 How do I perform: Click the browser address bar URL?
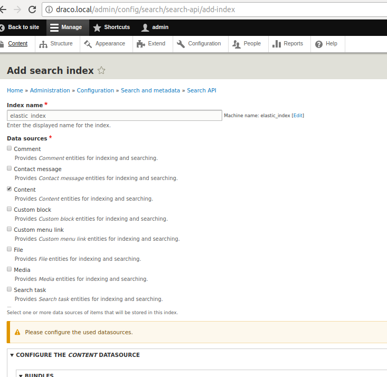point(145,10)
